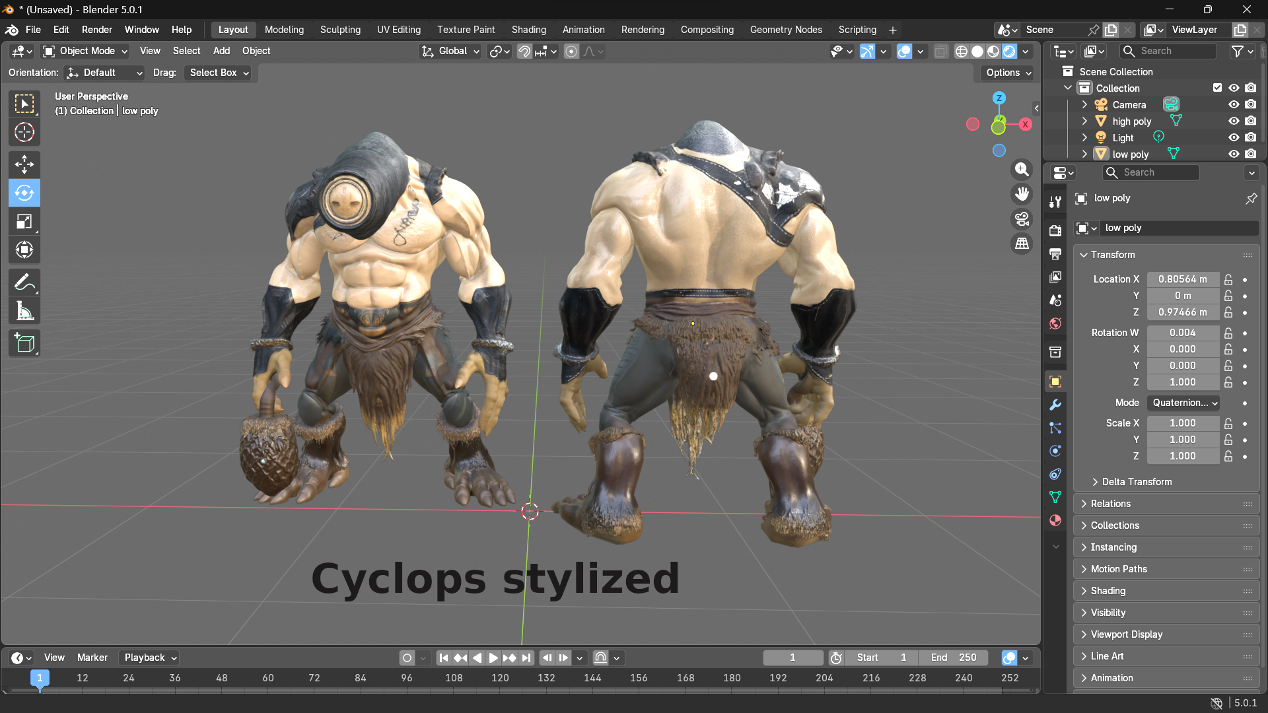Click the Scale X value field
The image size is (1268, 713).
click(1182, 423)
